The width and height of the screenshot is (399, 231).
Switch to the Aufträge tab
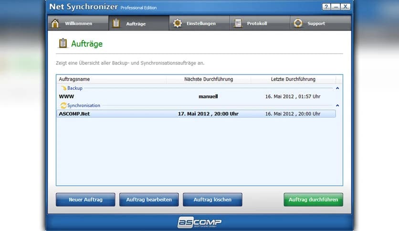139,23
